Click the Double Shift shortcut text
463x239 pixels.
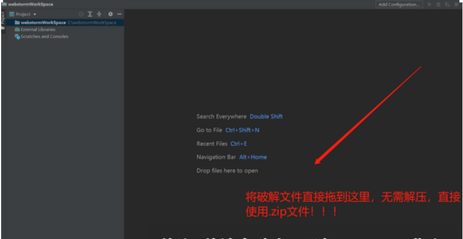(x=266, y=116)
